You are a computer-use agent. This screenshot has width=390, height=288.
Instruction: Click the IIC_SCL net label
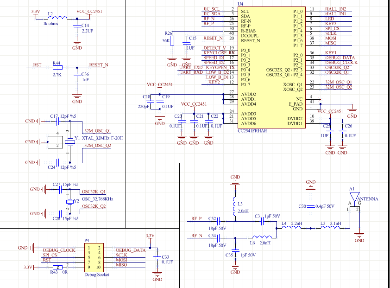[x=212, y=9]
